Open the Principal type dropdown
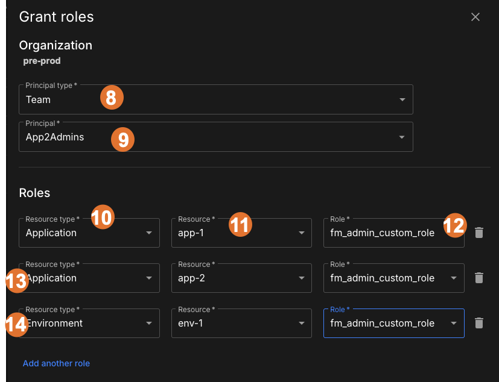 (402, 99)
